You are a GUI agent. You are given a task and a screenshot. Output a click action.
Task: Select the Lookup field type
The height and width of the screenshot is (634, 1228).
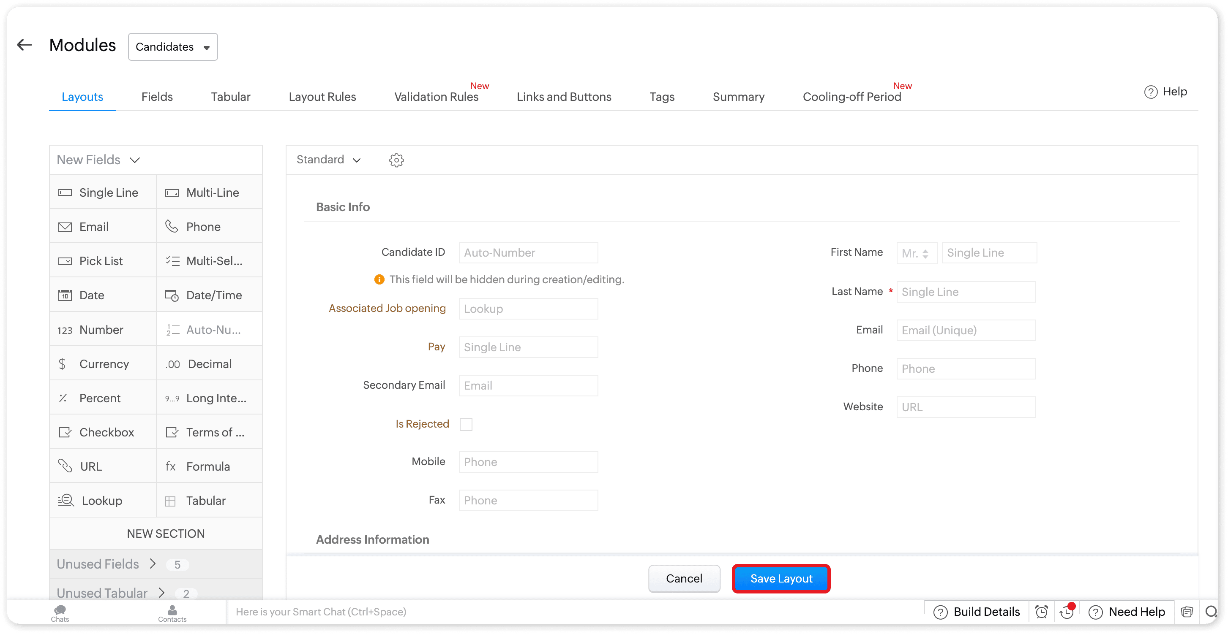pos(102,501)
